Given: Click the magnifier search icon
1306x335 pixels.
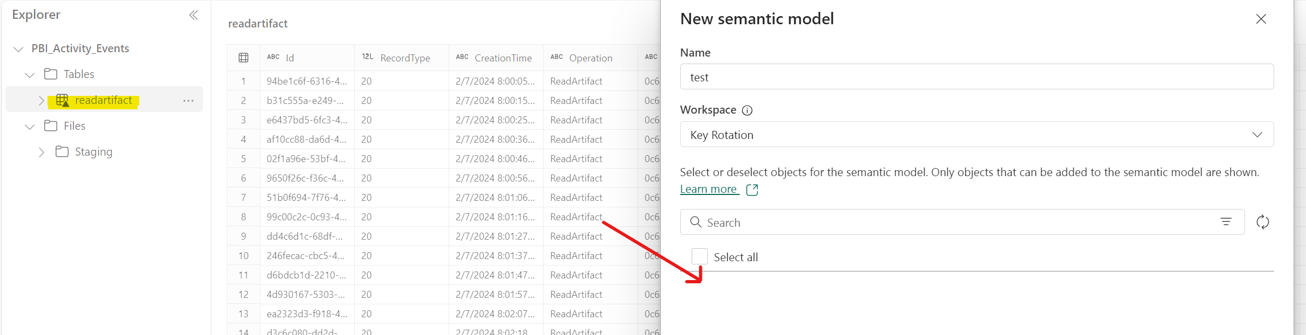Looking at the screenshot, I should coord(696,222).
